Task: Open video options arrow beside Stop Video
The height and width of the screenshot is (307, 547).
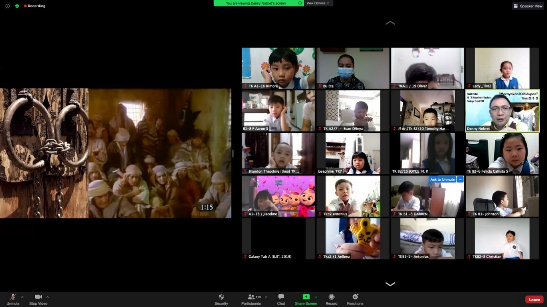Action: coord(47,297)
